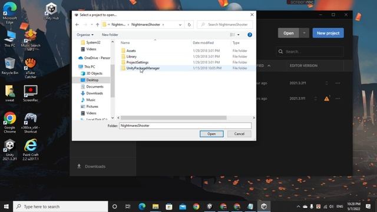Select This PC desktop icon
377x212 pixels.
click(x=9, y=38)
